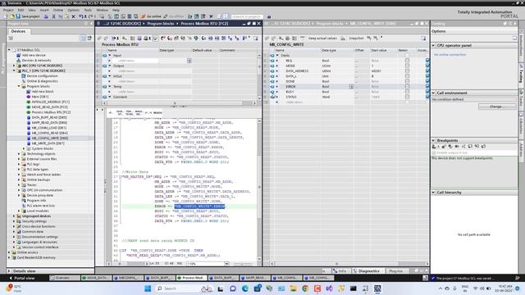Collapse the PLC_1 tree node

pyautogui.click(x=14, y=70)
